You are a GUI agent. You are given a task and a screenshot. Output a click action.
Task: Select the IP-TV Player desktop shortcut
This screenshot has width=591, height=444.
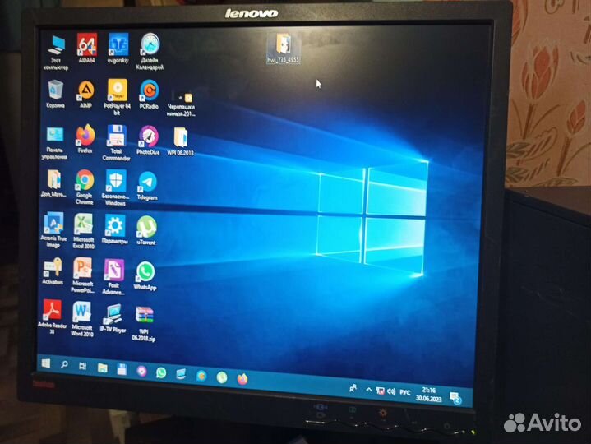[x=113, y=318]
